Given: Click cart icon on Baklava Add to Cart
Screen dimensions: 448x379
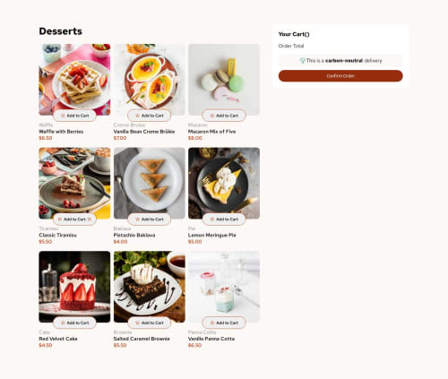Looking at the screenshot, I should (x=137, y=220).
